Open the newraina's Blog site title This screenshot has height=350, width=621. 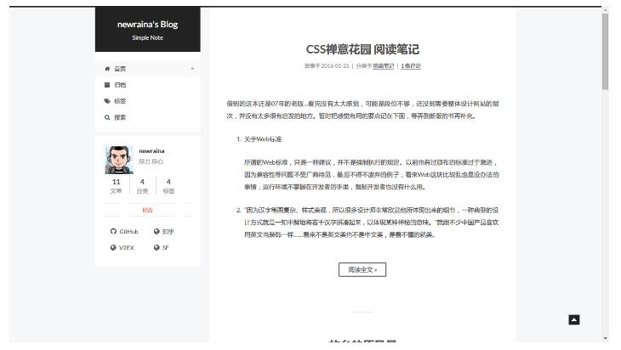click(x=147, y=24)
